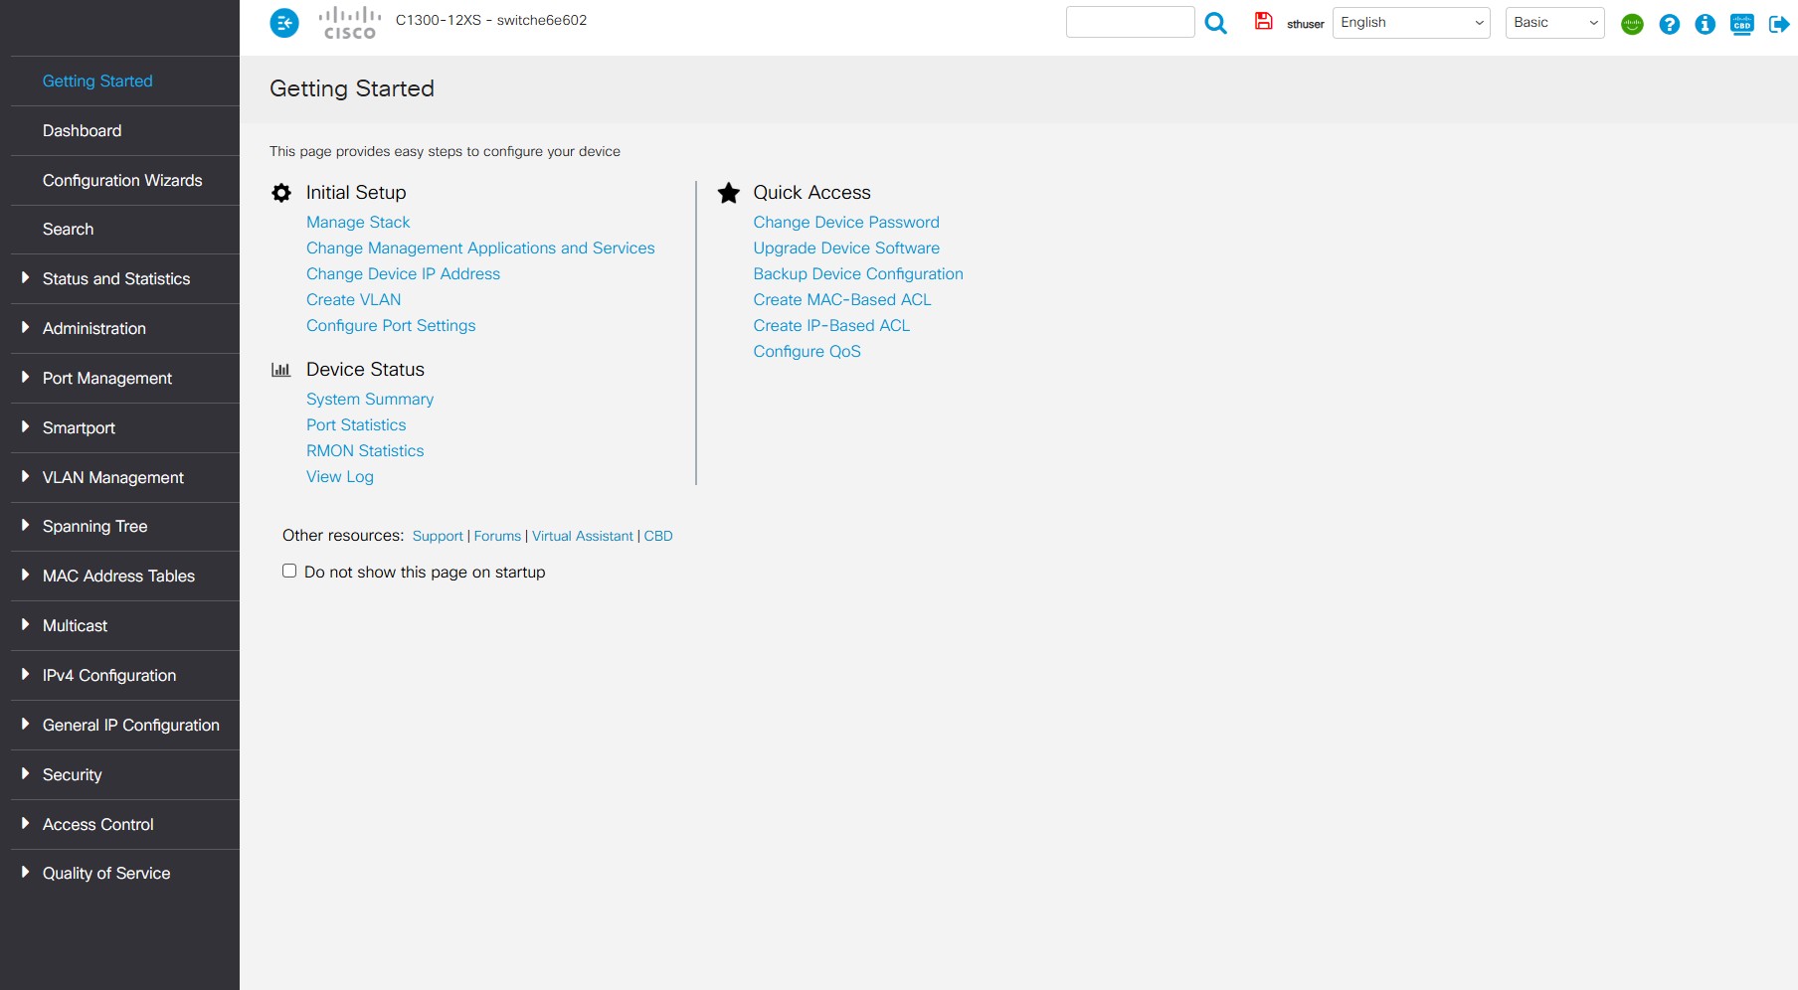Select Configuration Wizards in the sidebar
1798x990 pixels.
click(122, 181)
